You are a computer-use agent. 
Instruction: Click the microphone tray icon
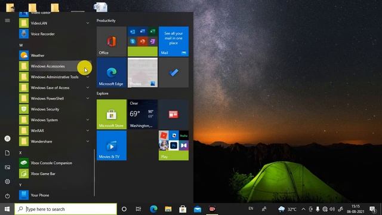(318, 209)
